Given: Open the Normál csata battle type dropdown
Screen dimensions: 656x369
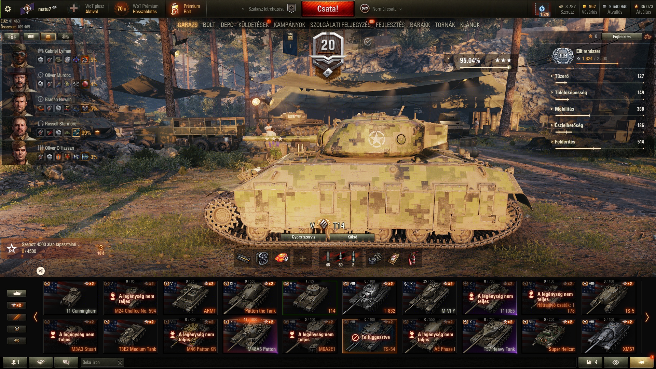Looking at the screenshot, I should coord(382,9).
